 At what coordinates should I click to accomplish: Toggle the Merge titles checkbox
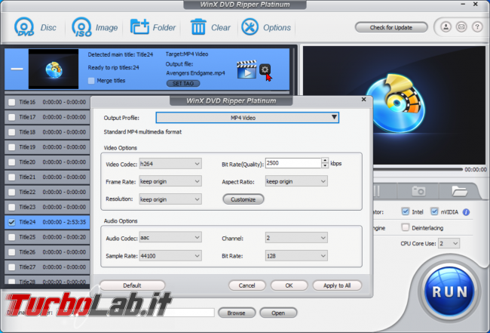(x=91, y=81)
